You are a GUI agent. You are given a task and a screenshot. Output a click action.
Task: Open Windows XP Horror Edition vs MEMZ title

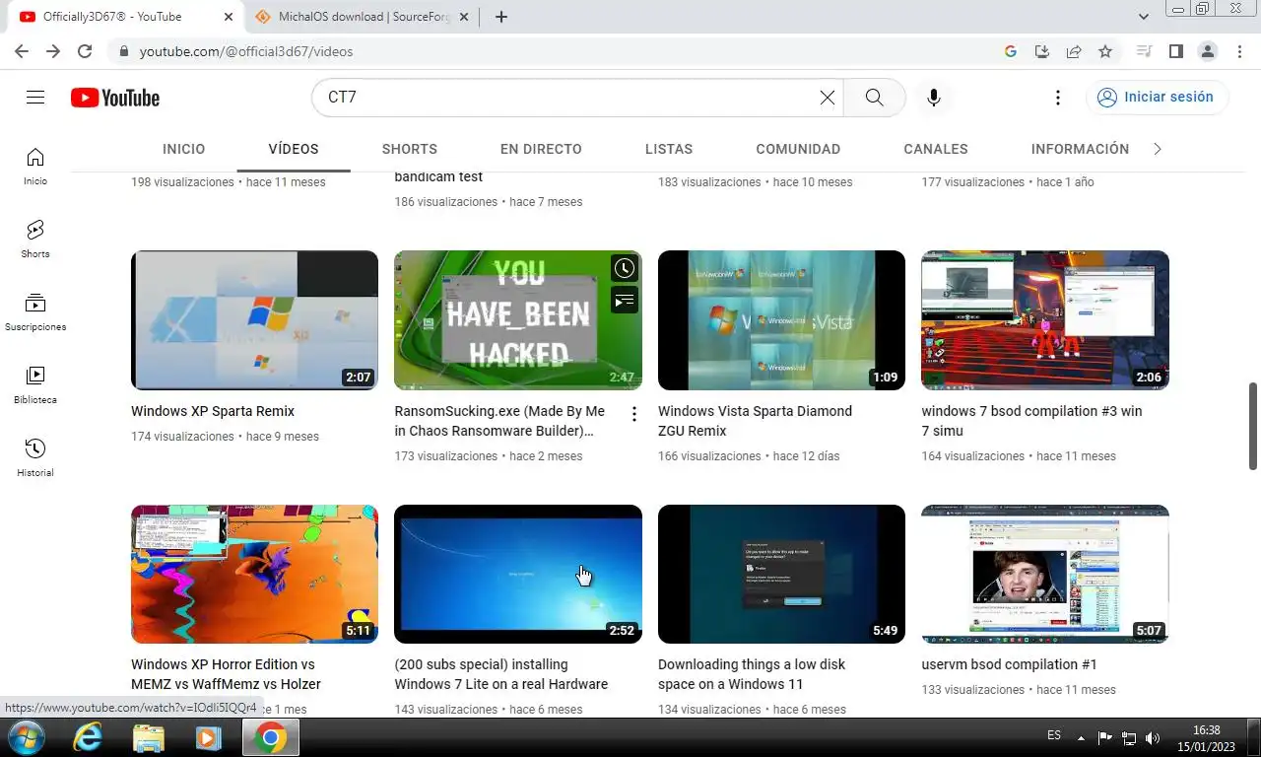point(226,674)
